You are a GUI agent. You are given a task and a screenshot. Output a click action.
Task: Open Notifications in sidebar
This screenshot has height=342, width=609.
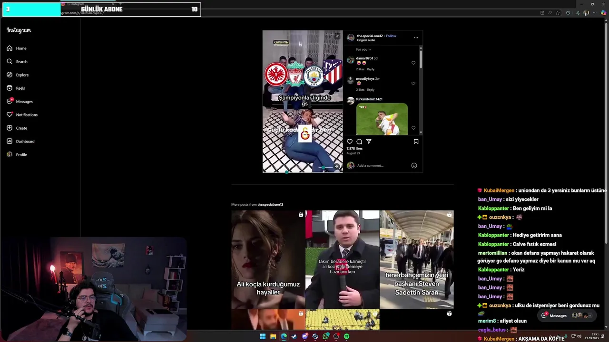[x=22, y=115]
